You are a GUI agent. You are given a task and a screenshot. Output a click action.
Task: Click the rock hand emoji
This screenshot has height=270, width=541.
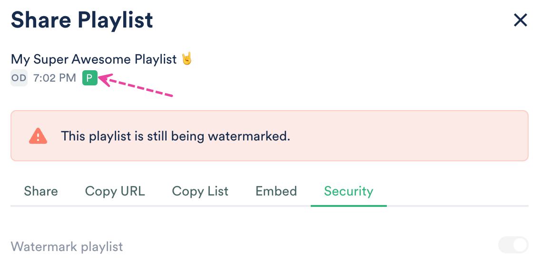point(187,59)
